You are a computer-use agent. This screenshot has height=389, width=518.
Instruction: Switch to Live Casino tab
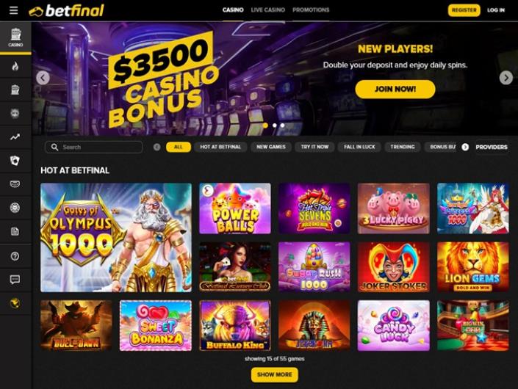pos(268,10)
